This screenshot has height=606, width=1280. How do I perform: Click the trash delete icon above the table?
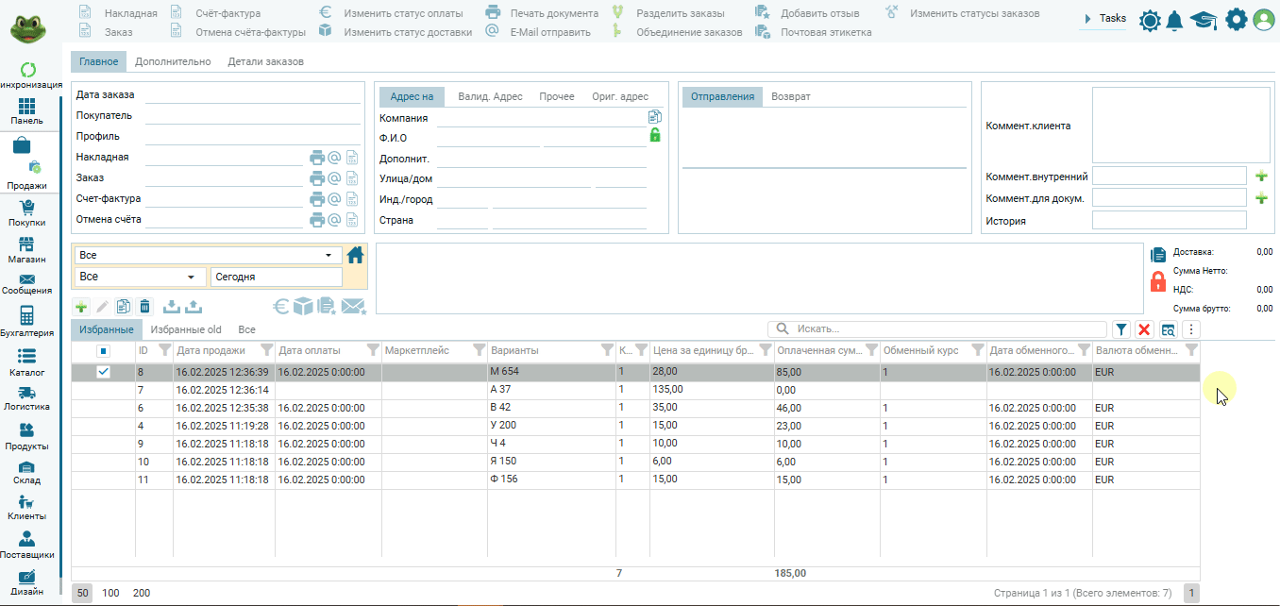click(144, 307)
